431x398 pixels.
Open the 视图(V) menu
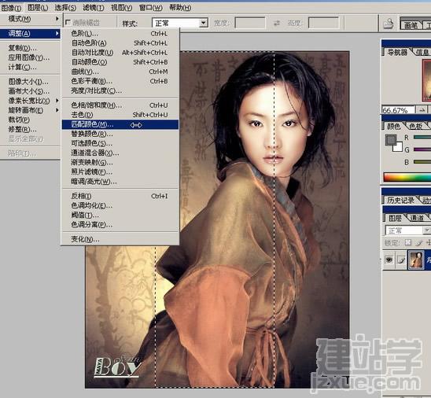[121, 8]
